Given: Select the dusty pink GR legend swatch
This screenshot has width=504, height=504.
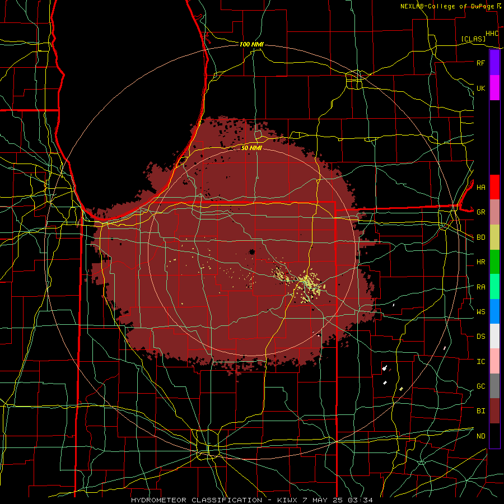Looking at the screenshot, I should pos(494,212).
